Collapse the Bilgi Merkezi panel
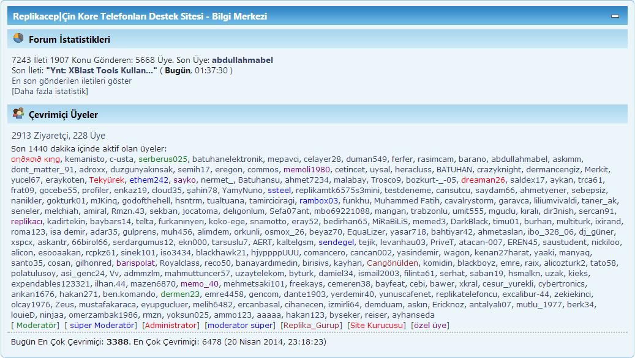This screenshot has width=635, height=358. click(614, 16)
